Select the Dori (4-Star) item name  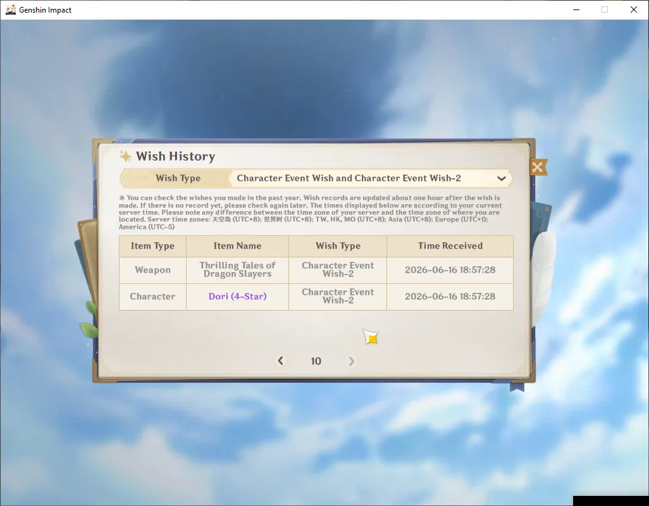pos(237,296)
